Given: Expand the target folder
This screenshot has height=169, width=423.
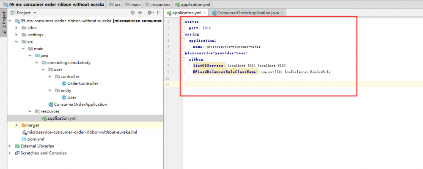Looking at the screenshot, I should coord(16,125).
